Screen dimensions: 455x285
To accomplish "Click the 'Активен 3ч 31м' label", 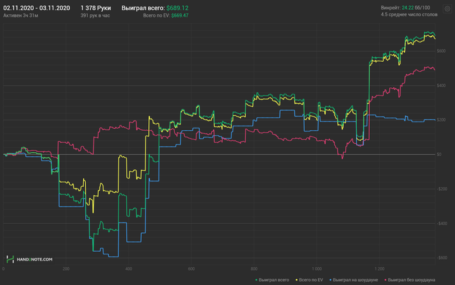I will (x=21, y=16).
